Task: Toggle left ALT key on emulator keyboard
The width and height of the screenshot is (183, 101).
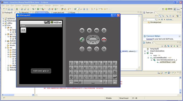Action: [71, 82]
